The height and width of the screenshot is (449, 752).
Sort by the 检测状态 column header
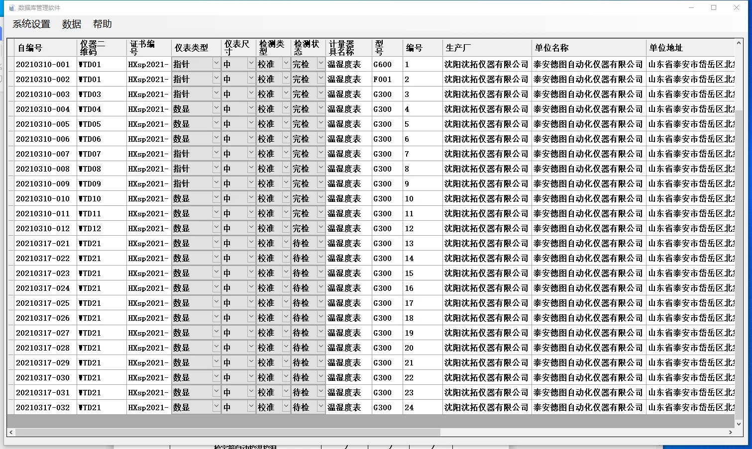[x=309, y=48]
